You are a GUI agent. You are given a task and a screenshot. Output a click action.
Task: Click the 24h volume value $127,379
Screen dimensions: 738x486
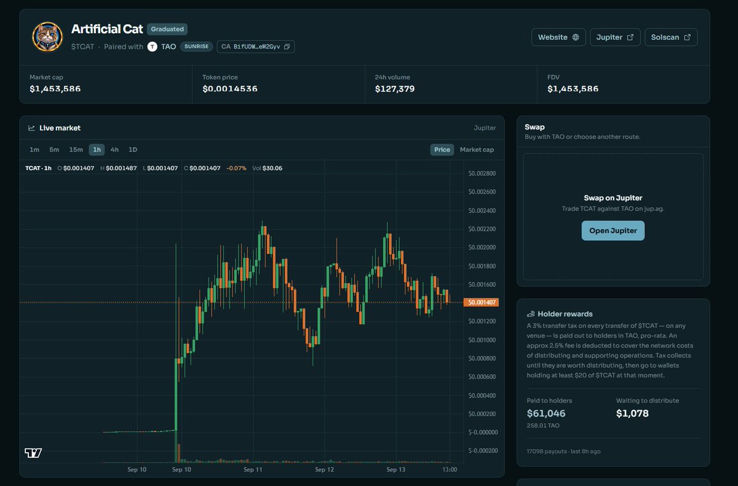click(x=395, y=89)
